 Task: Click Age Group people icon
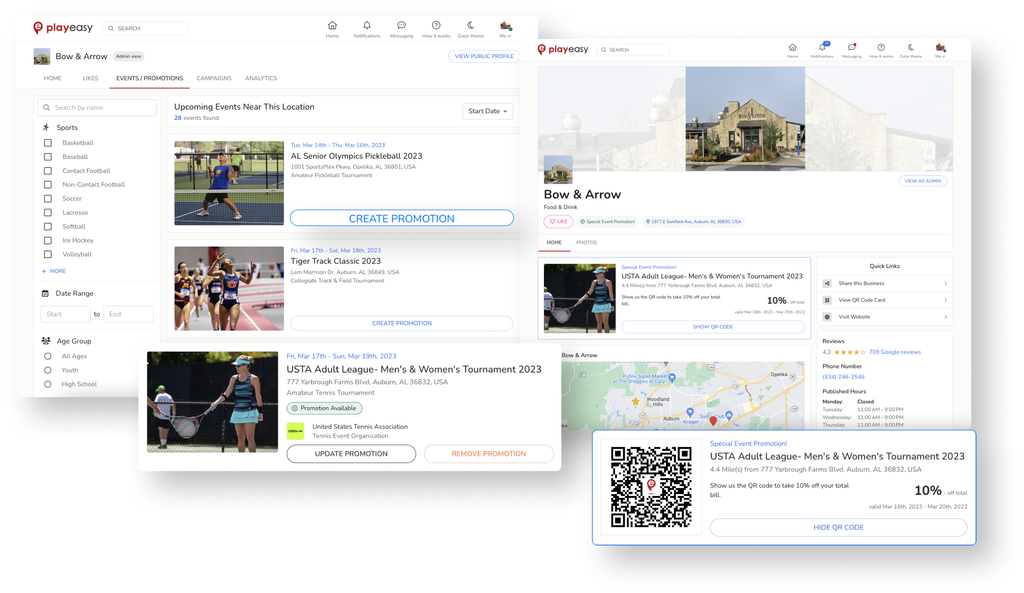click(46, 341)
